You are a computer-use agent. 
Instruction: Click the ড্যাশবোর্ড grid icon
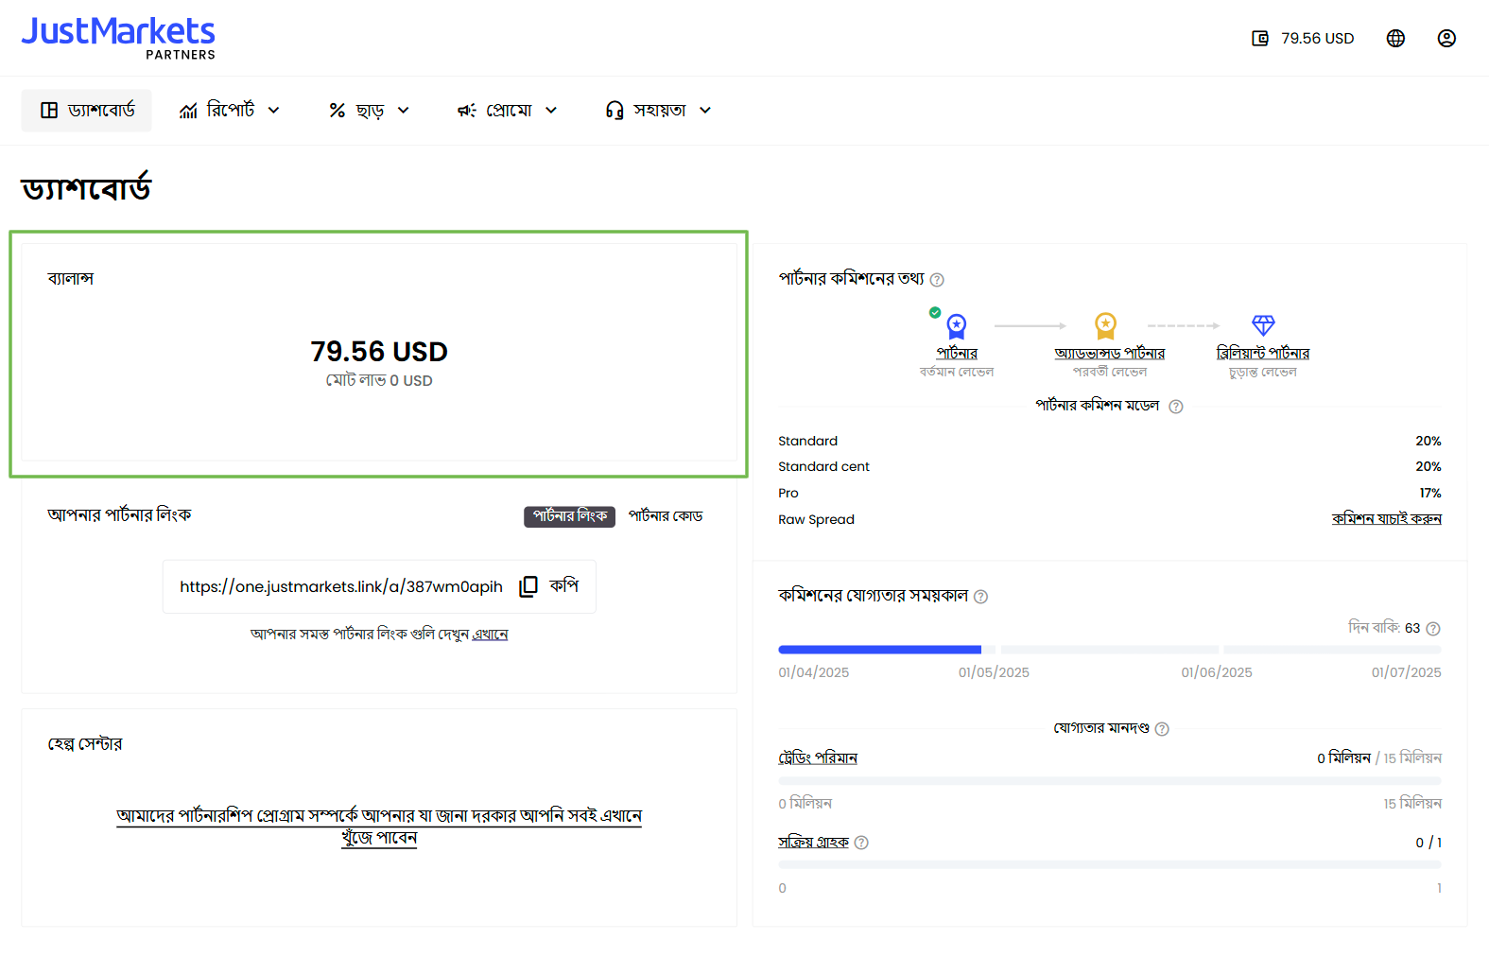tap(49, 111)
